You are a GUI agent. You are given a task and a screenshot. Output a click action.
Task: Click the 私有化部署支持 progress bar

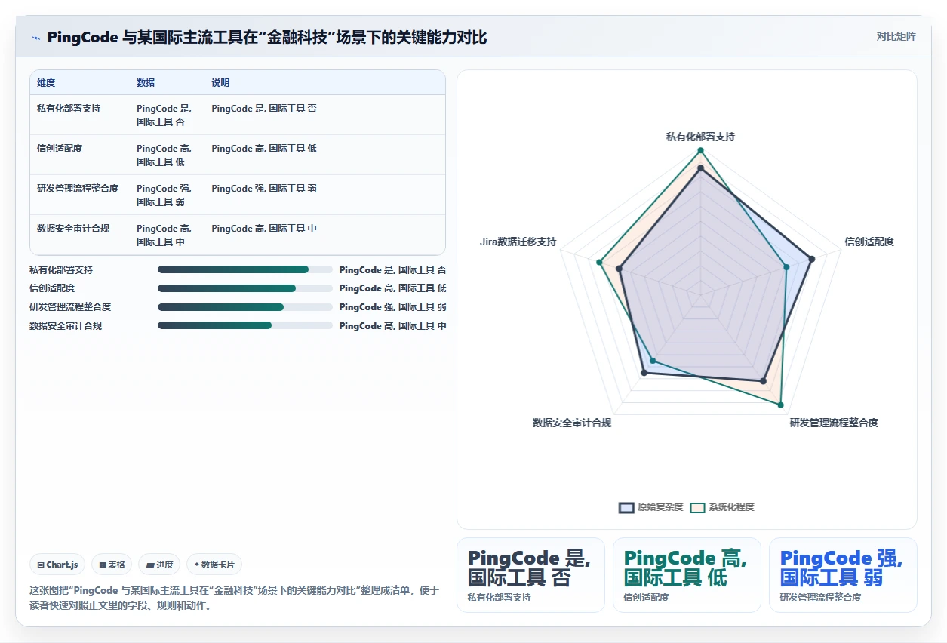[244, 269]
